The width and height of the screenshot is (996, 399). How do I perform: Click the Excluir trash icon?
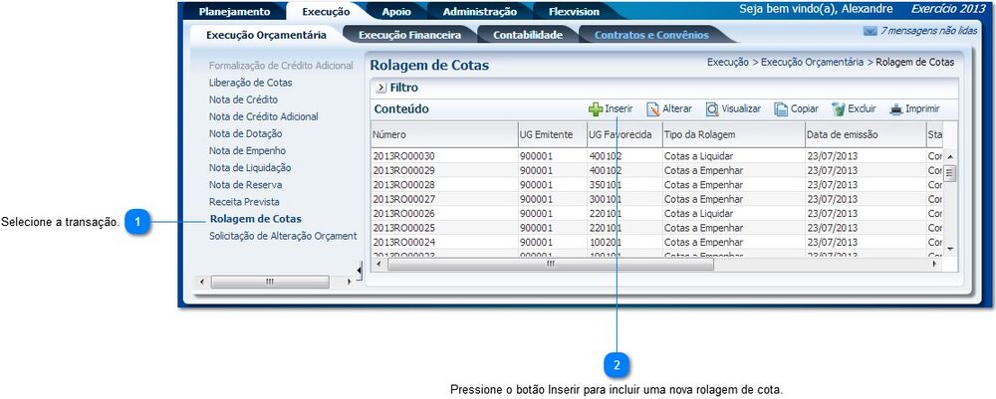(839, 109)
